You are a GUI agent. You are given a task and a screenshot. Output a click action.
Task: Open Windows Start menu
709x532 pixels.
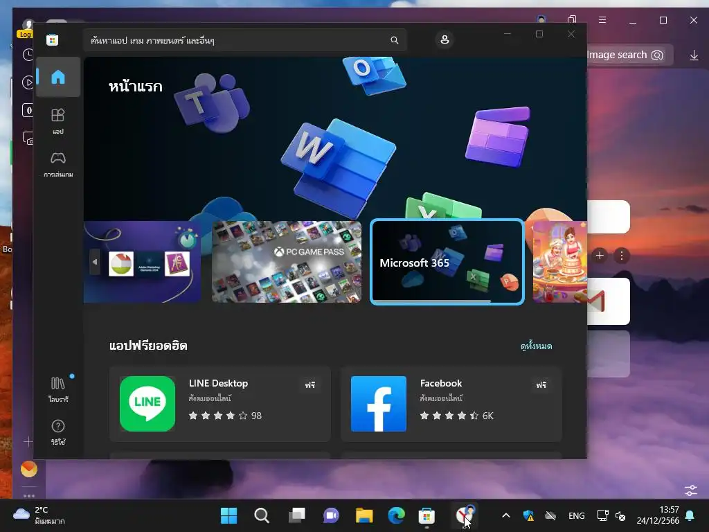[x=228, y=515]
